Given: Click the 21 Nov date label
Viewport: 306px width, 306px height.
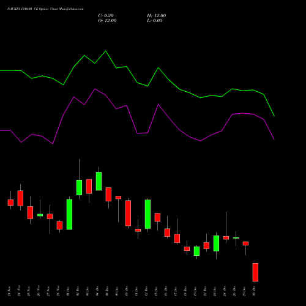Looking at the screenshot, I should click(9, 291).
